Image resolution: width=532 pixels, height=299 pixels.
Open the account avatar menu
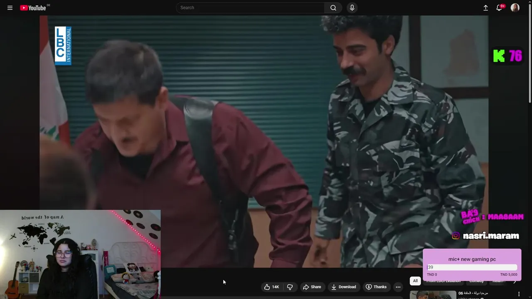click(515, 7)
